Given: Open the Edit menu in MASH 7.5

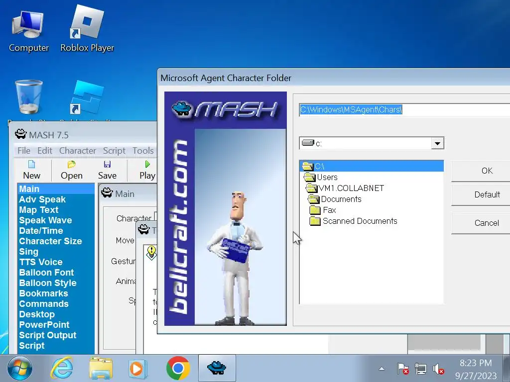Looking at the screenshot, I should 44,151.
